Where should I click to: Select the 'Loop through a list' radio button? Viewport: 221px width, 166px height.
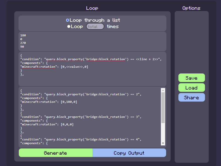[67, 20]
